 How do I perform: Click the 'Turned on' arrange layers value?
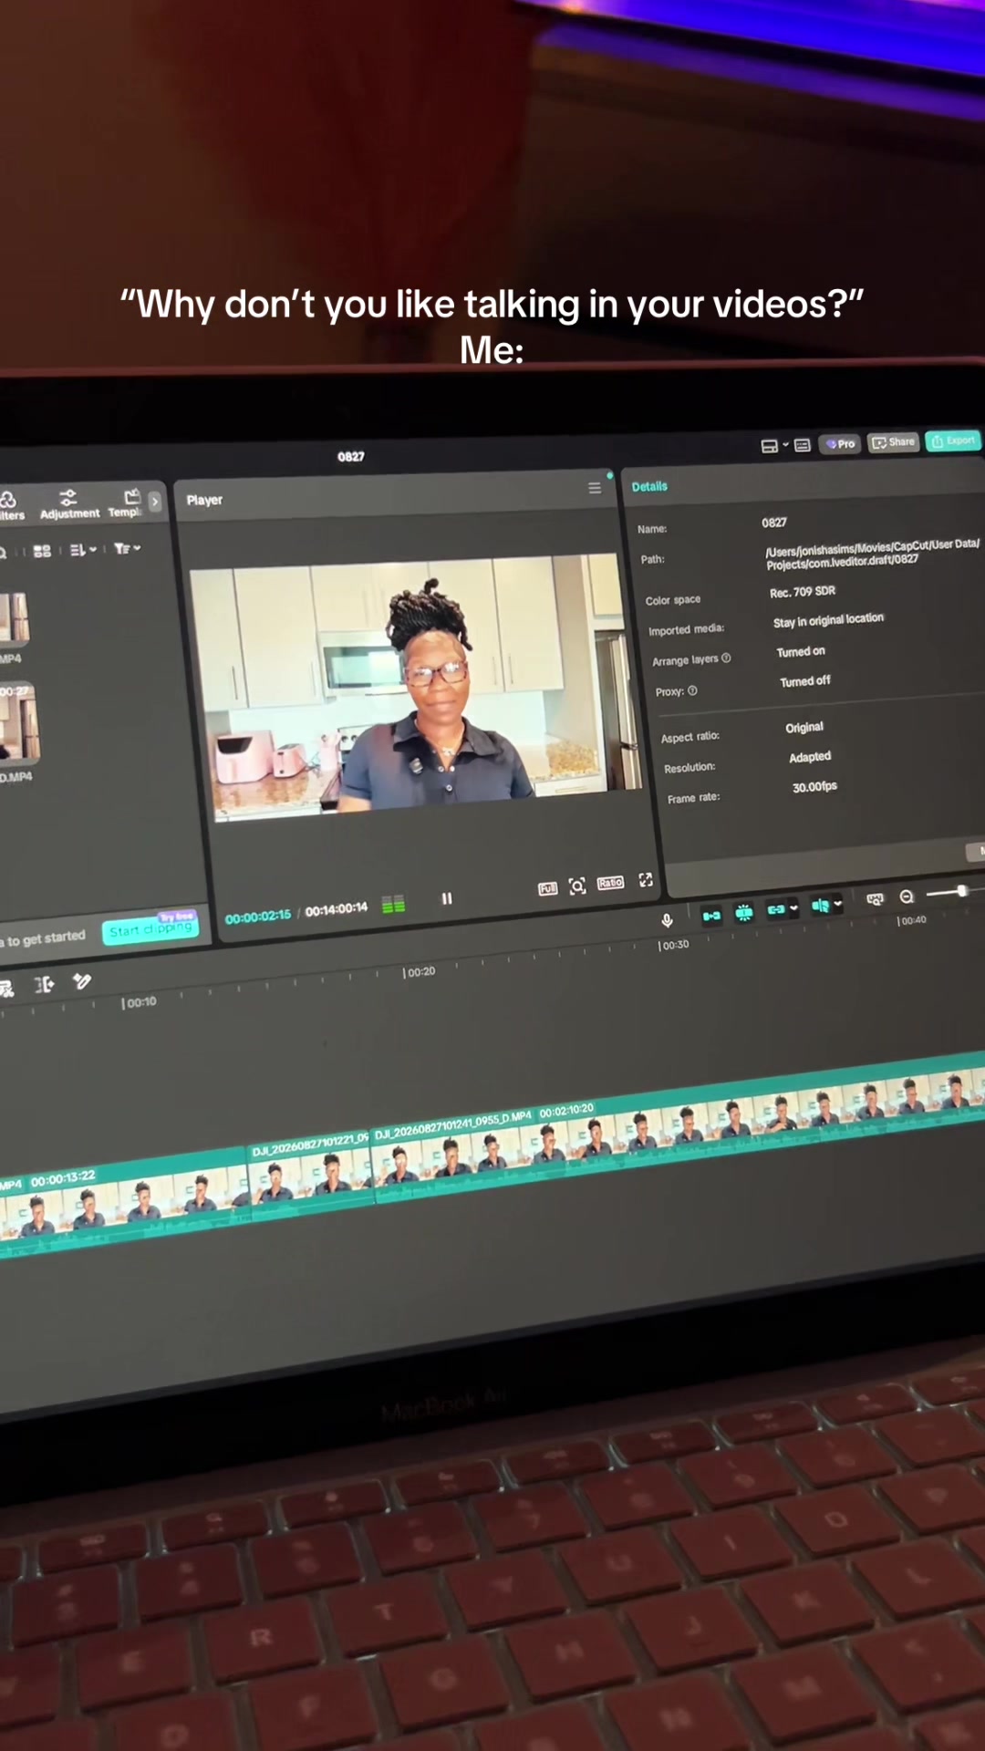(800, 651)
